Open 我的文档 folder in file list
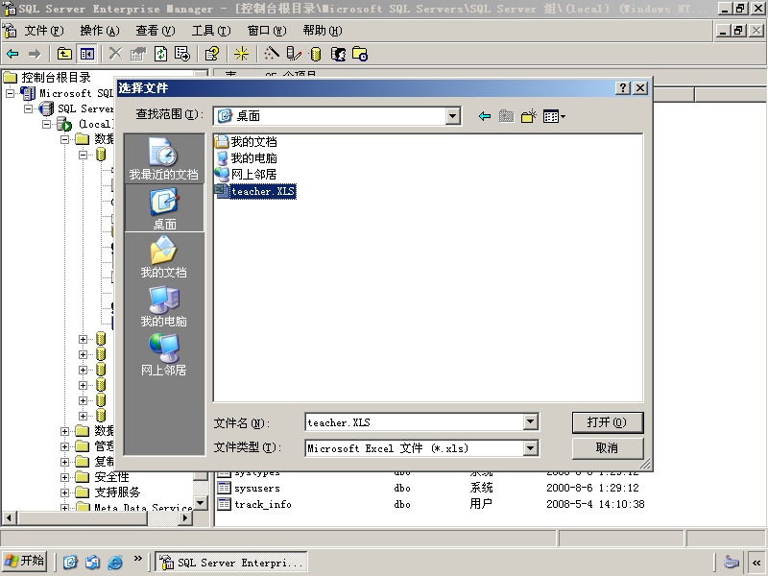 tap(246, 141)
